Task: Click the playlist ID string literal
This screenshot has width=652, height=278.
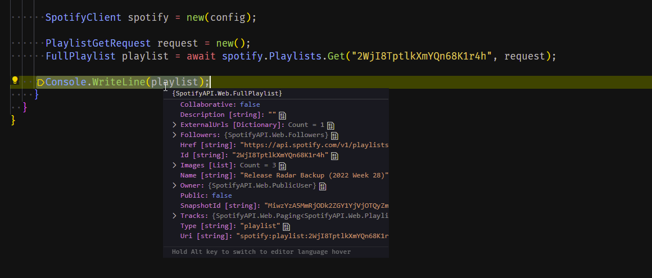Action: click(422, 56)
